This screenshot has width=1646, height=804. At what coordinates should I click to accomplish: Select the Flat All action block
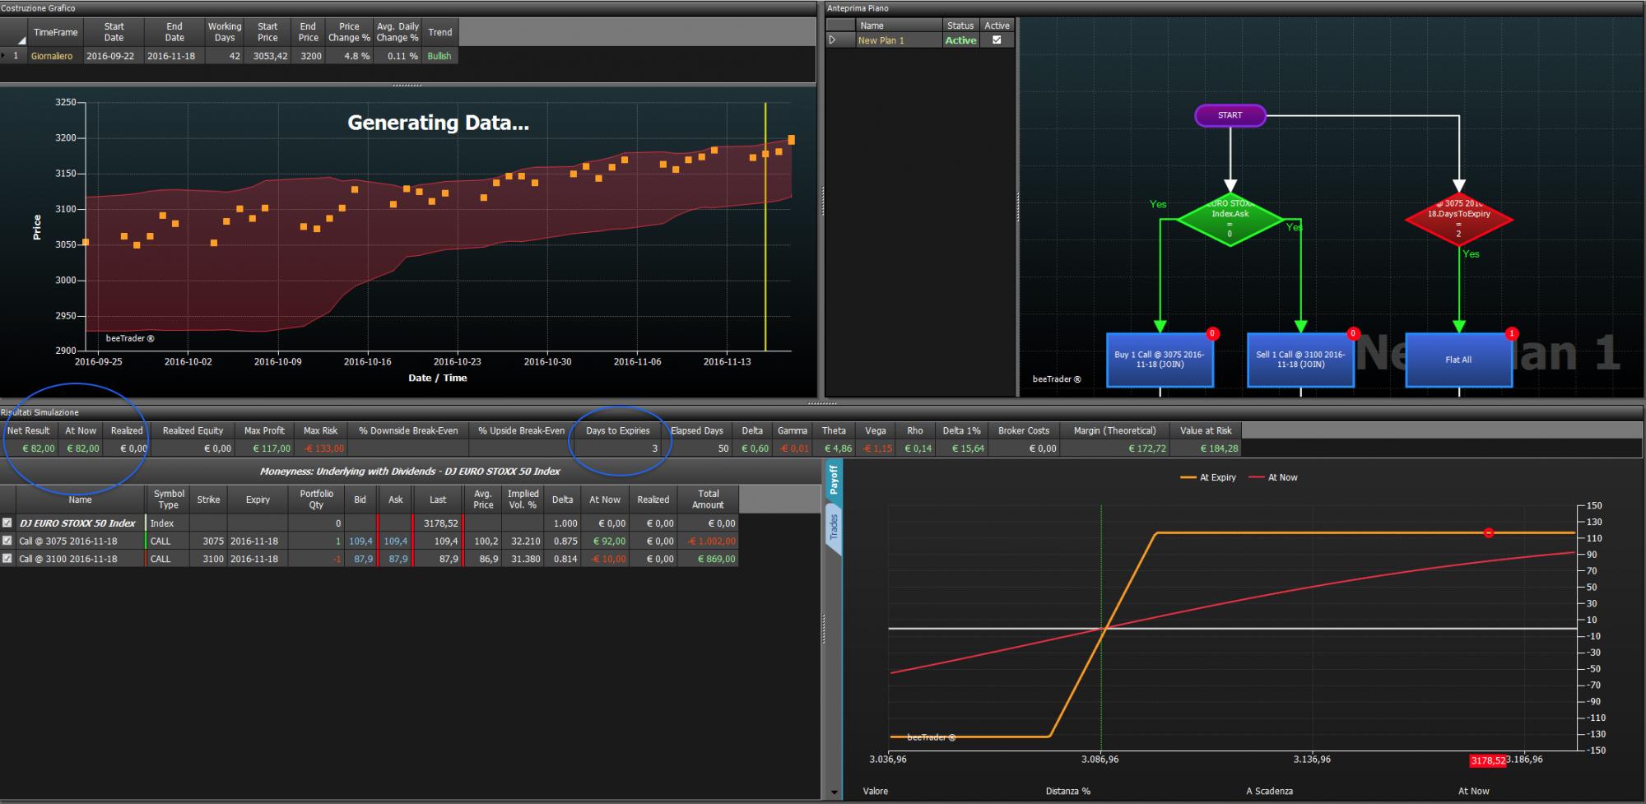[1458, 360]
